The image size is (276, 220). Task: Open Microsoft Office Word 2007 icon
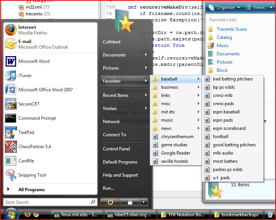pyautogui.click(x=11, y=90)
